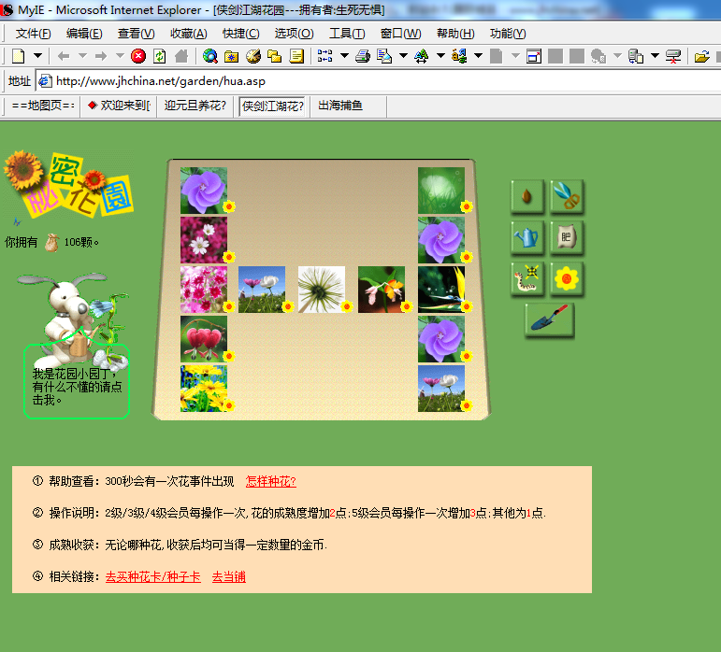This screenshot has width=721, height=652.
Task: Select the pest-control worm tool icon
Action: [526, 278]
